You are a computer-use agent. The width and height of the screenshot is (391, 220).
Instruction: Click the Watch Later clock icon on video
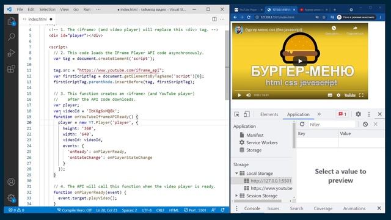pos(334,28)
